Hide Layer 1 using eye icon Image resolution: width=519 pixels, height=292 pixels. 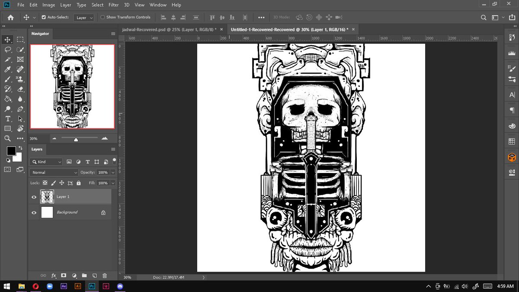[x=34, y=197]
